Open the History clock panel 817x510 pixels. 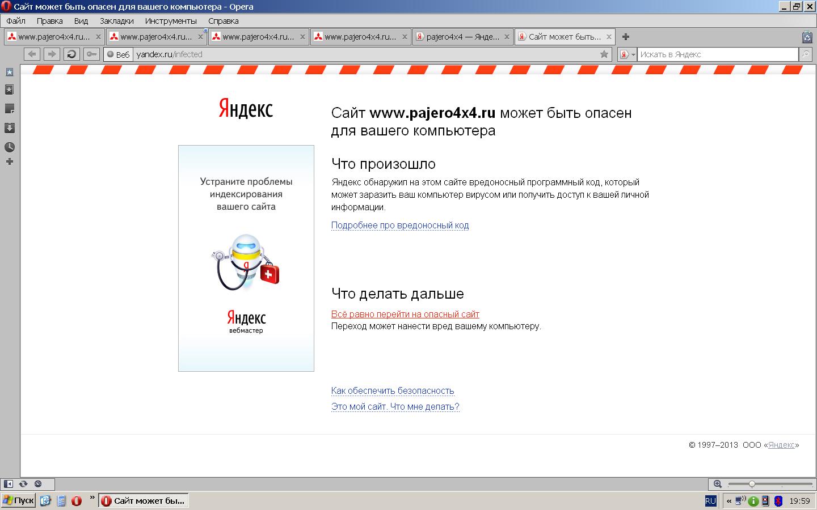click(x=10, y=147)
